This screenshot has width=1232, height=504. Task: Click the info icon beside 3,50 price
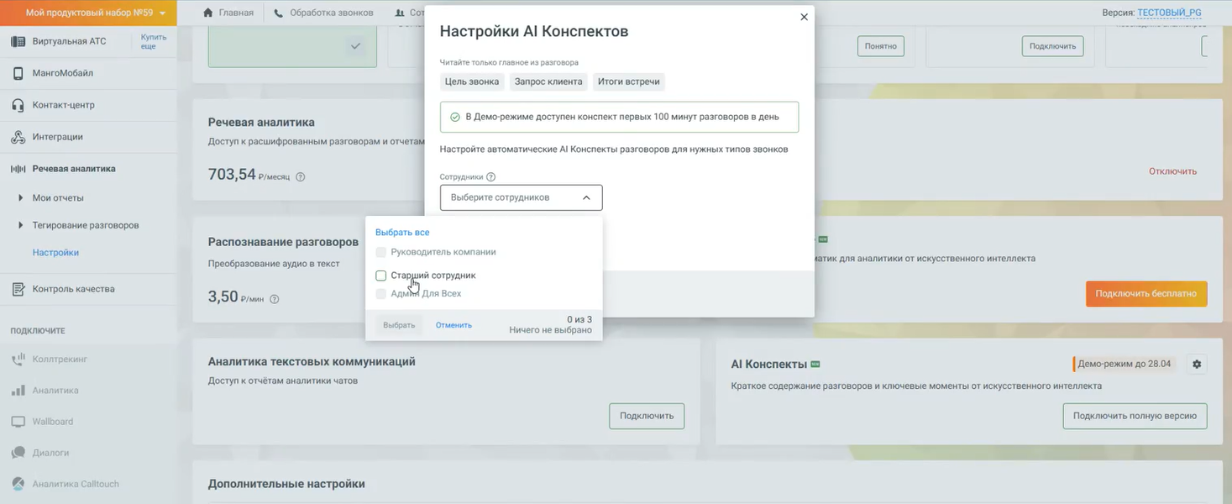coord(275,299)
